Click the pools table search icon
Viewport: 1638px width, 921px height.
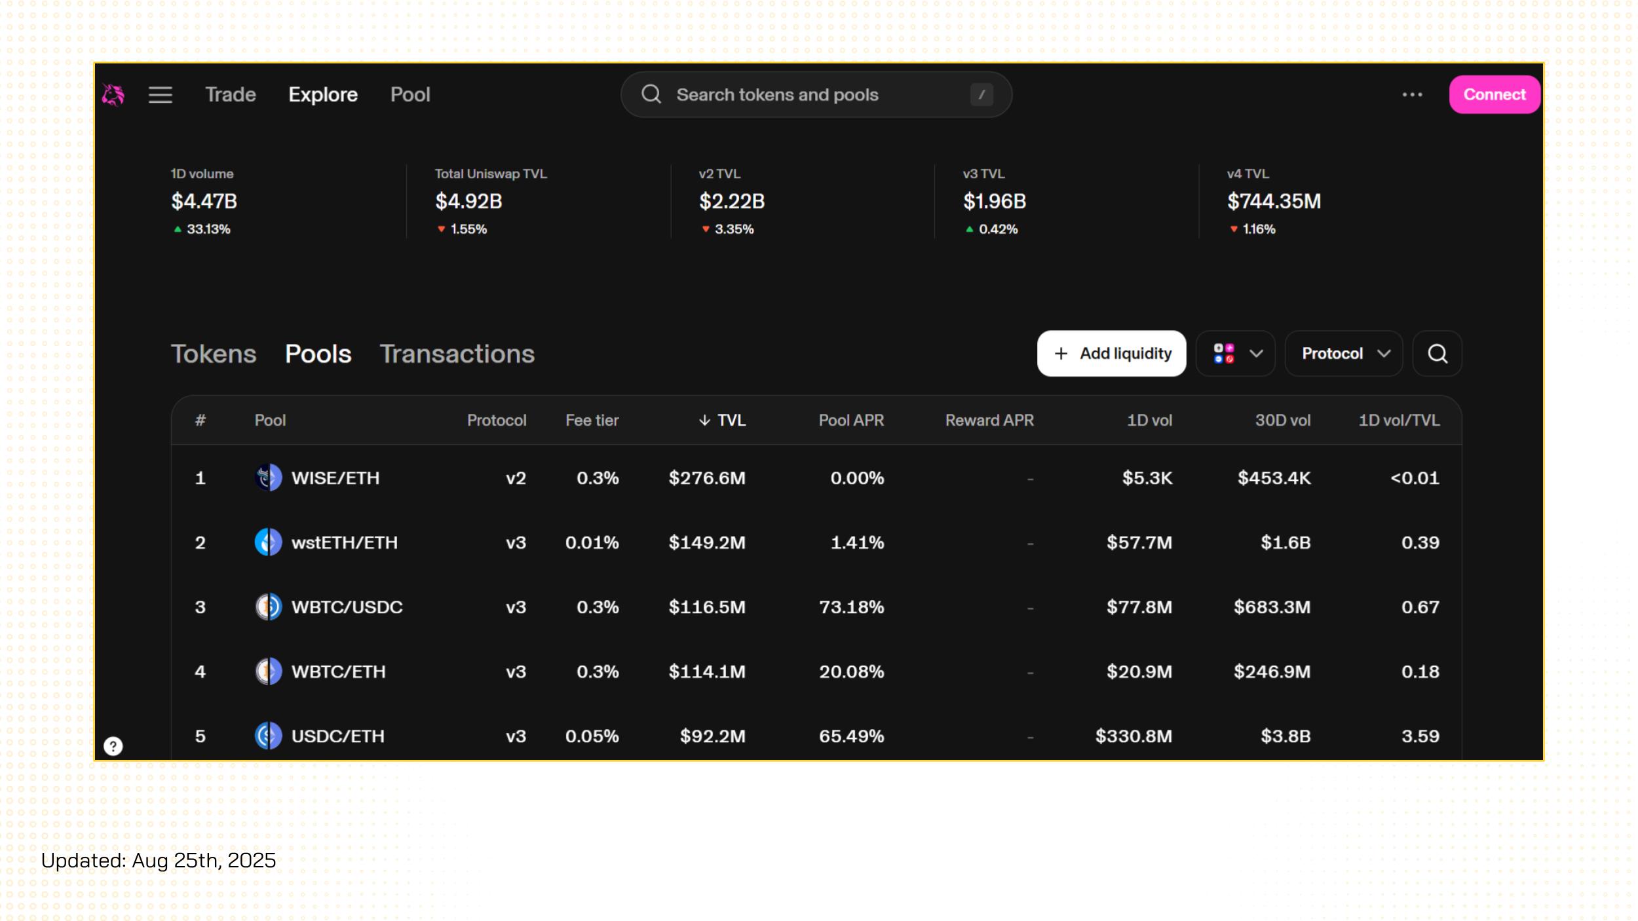point(1438,354)
